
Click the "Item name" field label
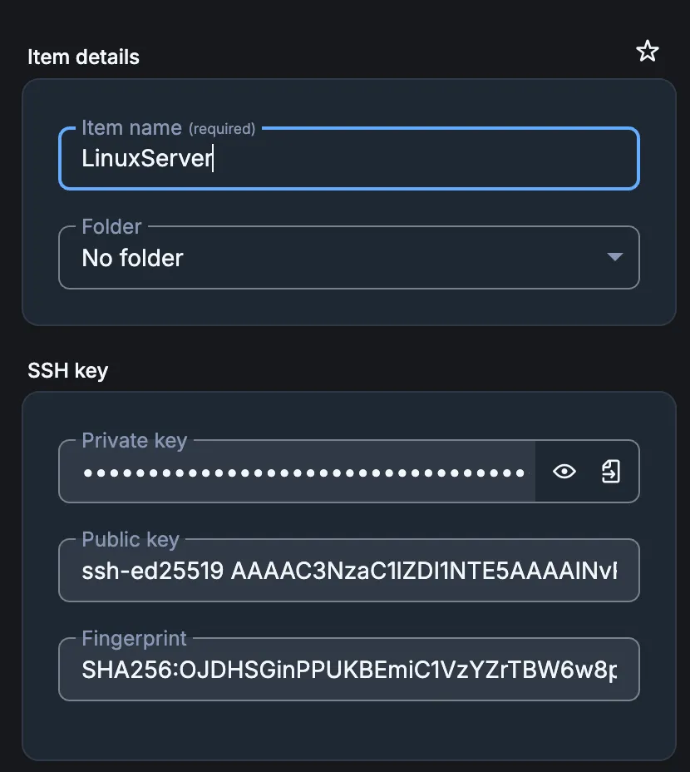[x=131, y=128]
